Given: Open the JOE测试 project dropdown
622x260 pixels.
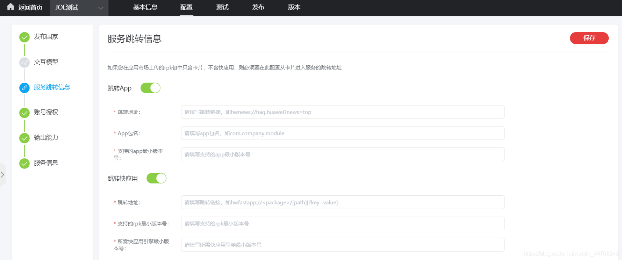Looking at the screenshot, I should click(79, 8).
